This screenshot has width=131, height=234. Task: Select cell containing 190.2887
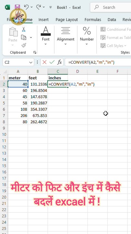coord(38,103)
